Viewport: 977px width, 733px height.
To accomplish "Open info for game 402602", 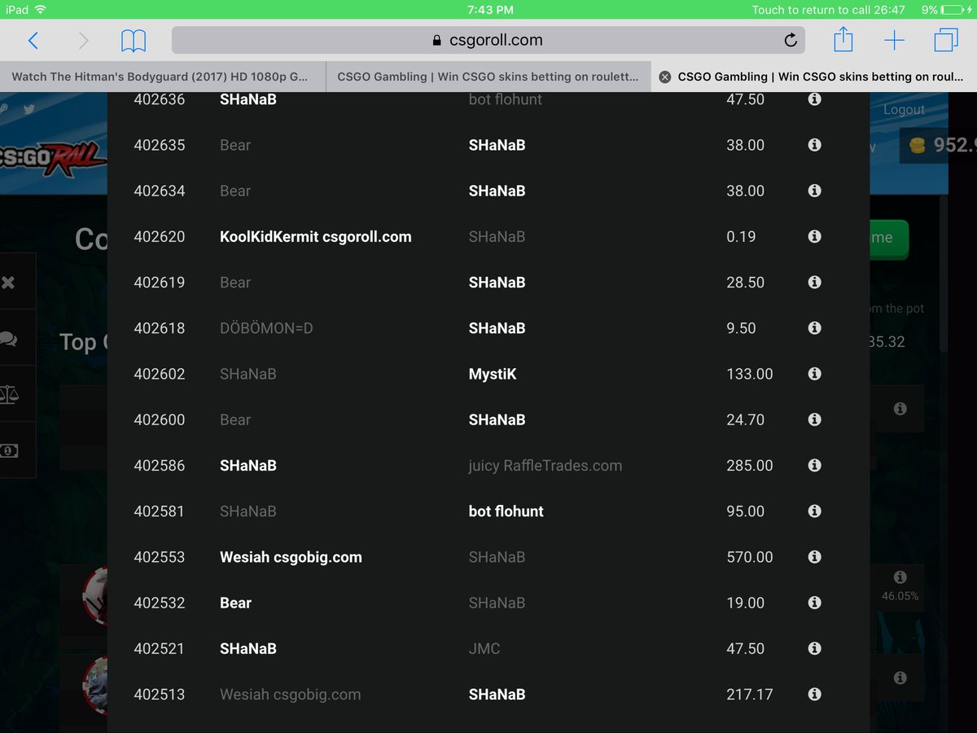I will (813, 374).
